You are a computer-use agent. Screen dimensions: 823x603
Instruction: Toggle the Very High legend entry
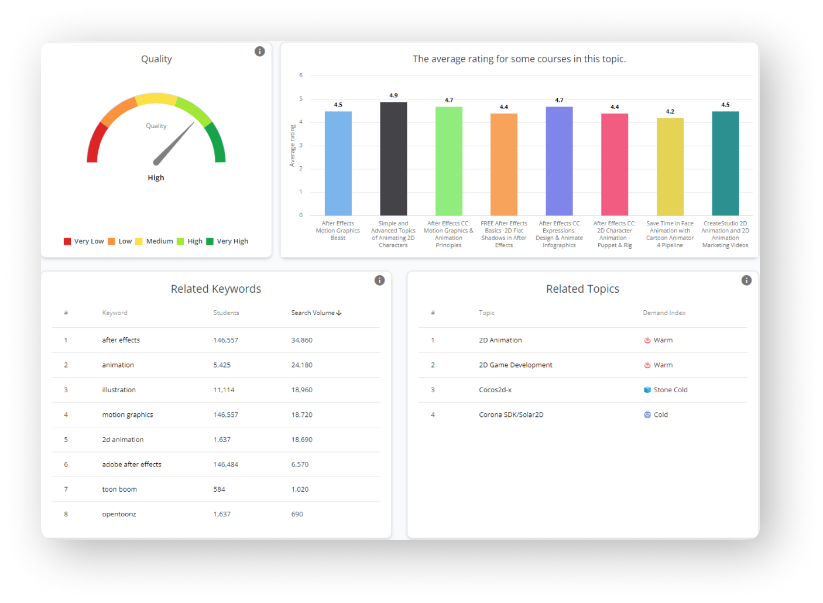(227, 241)
